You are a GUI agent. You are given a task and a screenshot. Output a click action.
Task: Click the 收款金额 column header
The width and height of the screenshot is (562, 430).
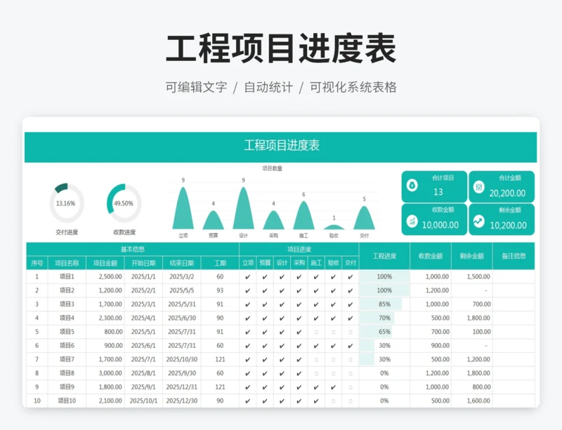click(431, 256)
